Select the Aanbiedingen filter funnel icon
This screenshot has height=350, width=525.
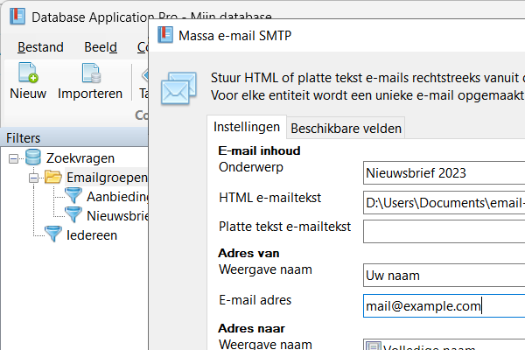coord(73,197)
